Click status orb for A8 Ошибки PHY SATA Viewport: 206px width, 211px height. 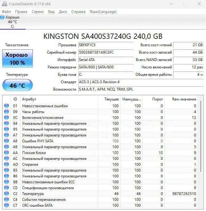click(x=6, y=141)
